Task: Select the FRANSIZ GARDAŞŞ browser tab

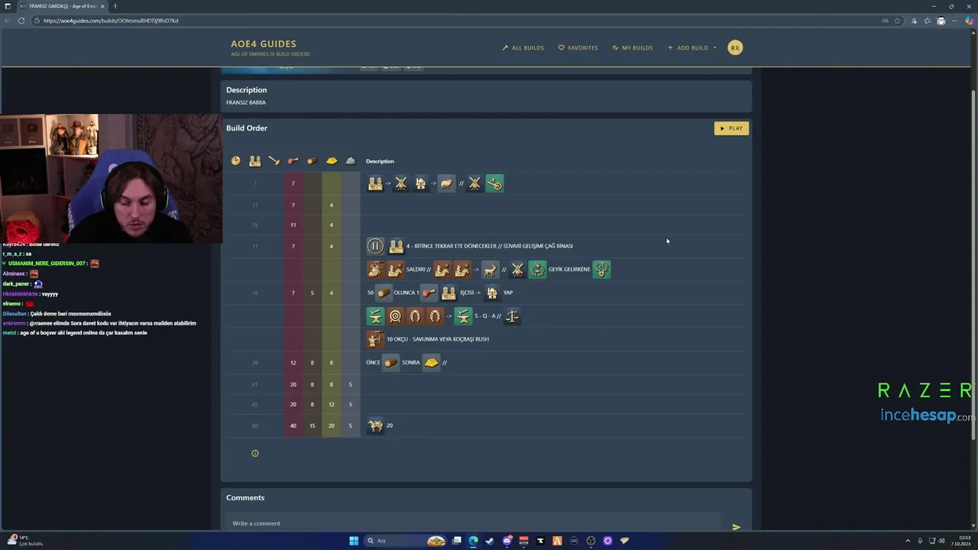Action: click(63, 6)
